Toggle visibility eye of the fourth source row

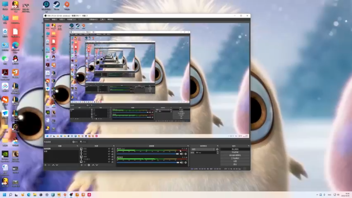tap(109, 157)
